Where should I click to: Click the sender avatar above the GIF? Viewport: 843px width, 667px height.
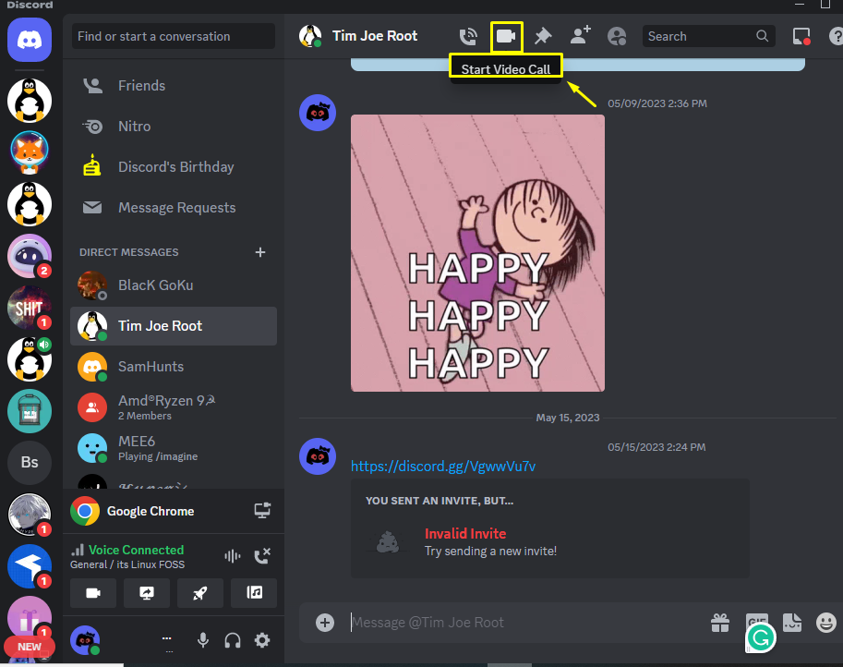[318, 113]
